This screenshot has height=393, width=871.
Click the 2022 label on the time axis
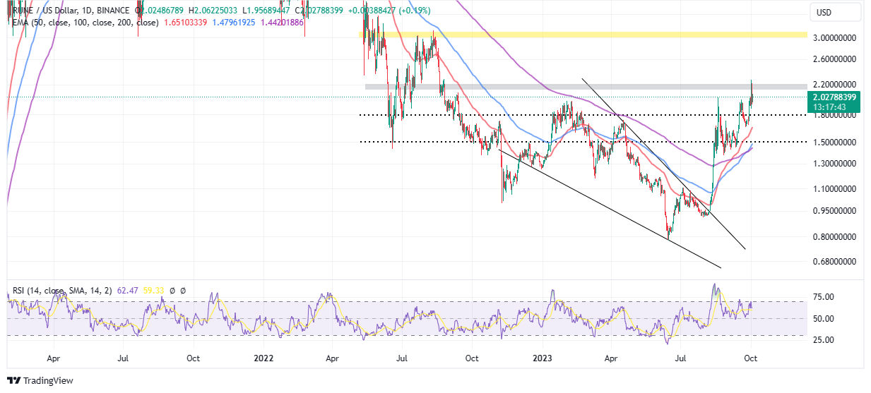pos(262,358)
